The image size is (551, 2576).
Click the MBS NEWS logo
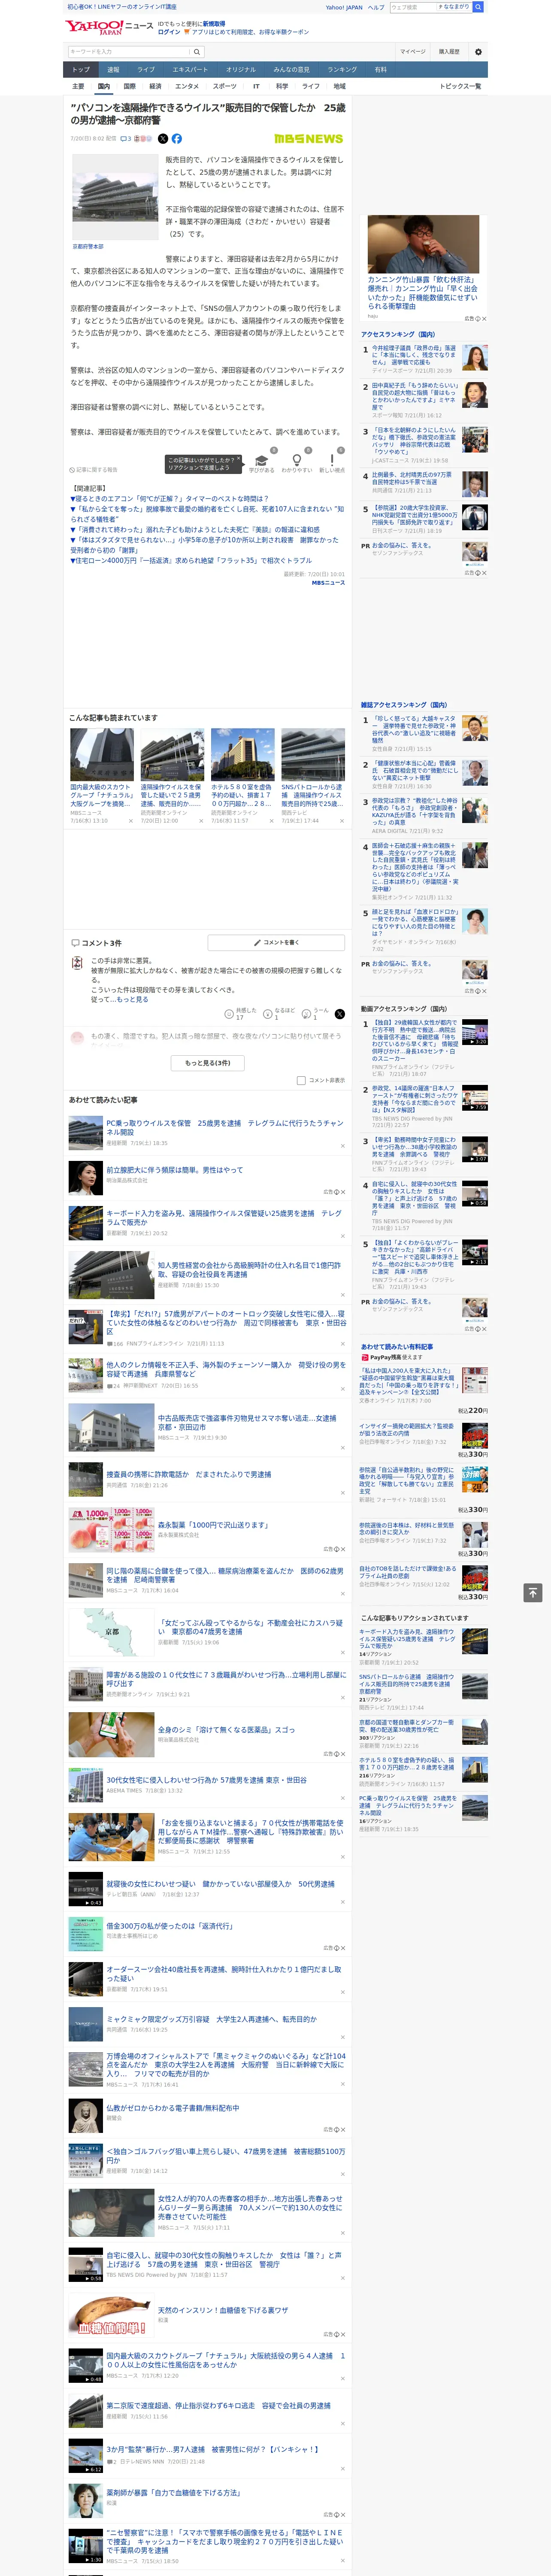(308, 139)
